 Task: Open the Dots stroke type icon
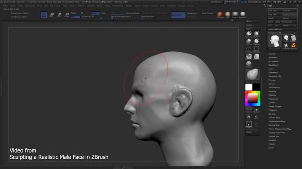(x=249, y=124)
